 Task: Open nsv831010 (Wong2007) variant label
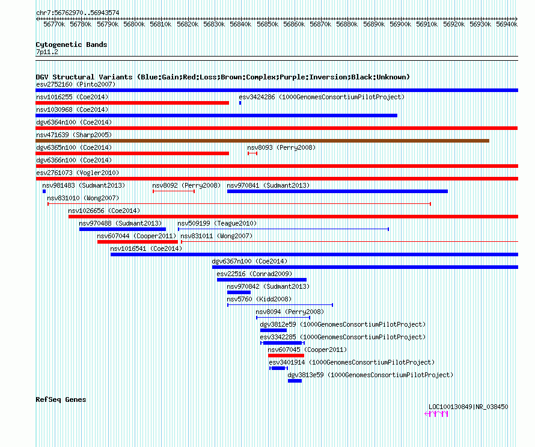click(x=83, y=198)
